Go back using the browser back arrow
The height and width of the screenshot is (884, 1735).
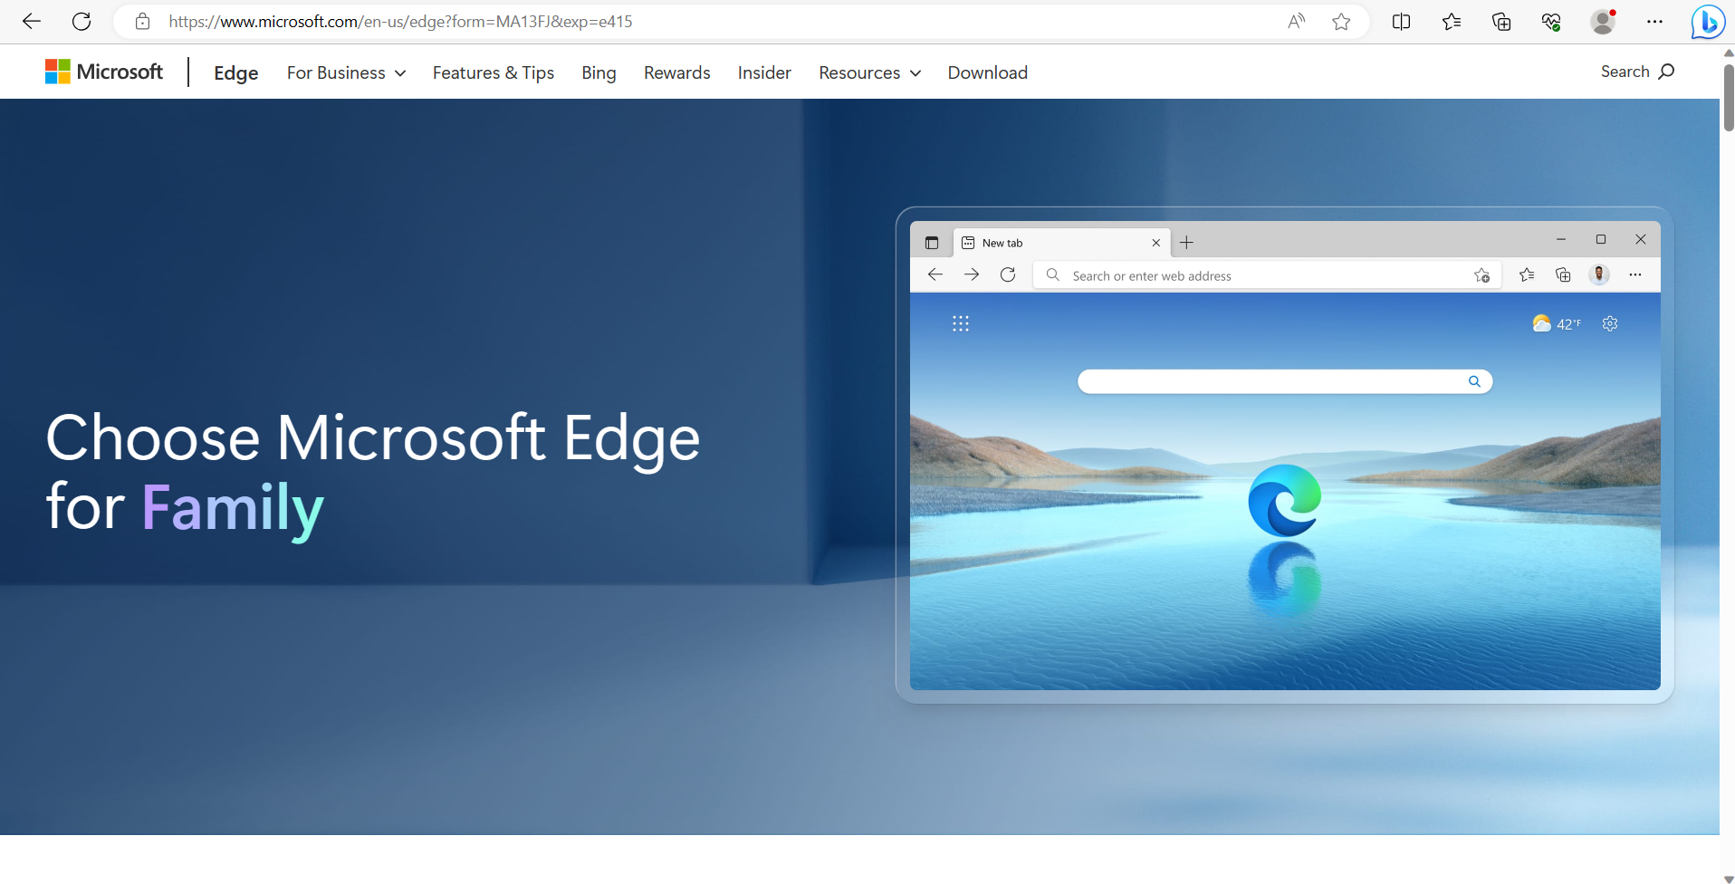(x=32, y=22)
